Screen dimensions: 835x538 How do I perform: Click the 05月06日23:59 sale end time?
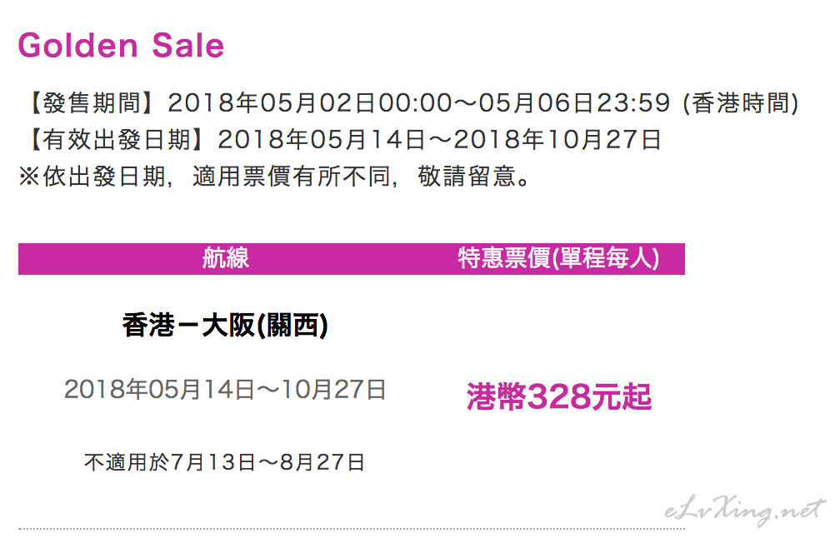[x=574, y=102]
